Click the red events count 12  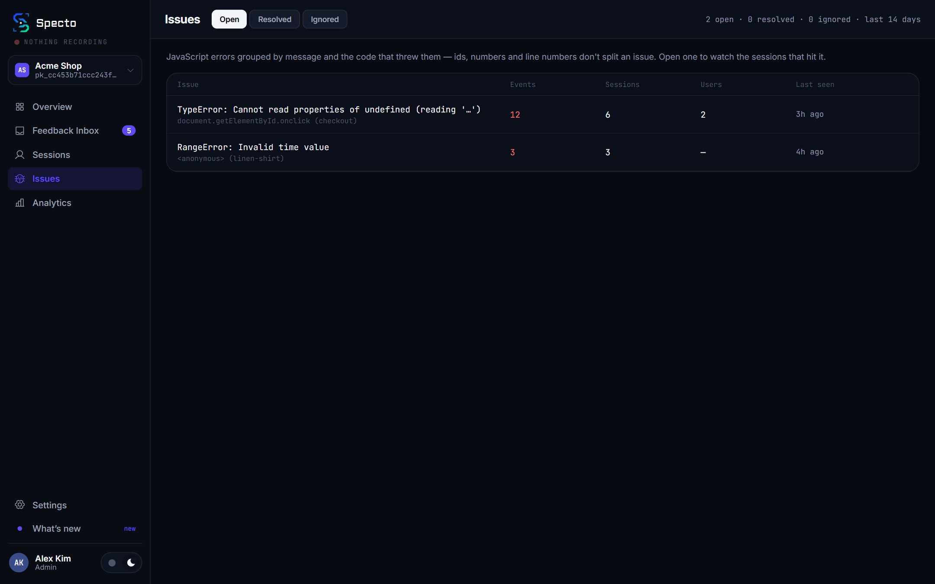515,115
